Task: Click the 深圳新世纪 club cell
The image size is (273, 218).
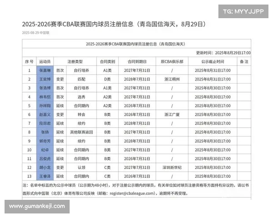Action: [x=172, y=167]
